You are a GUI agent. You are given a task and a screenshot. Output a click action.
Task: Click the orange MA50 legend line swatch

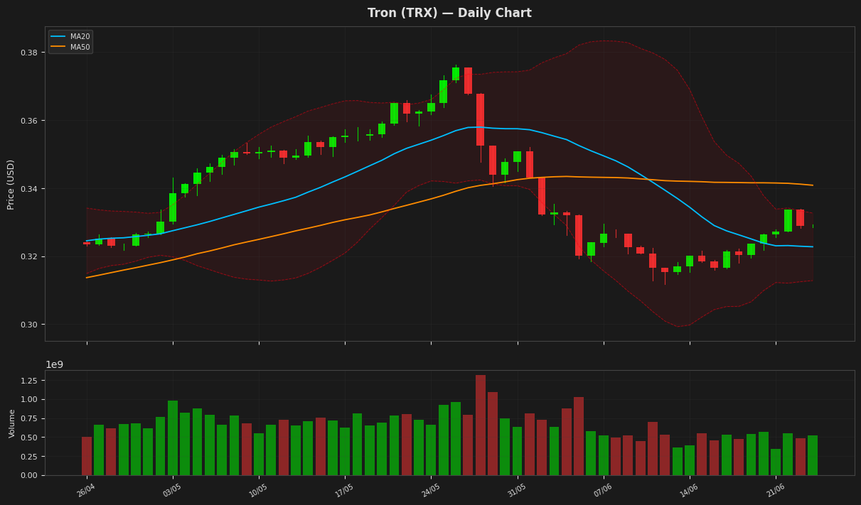(x=58, y=47)
